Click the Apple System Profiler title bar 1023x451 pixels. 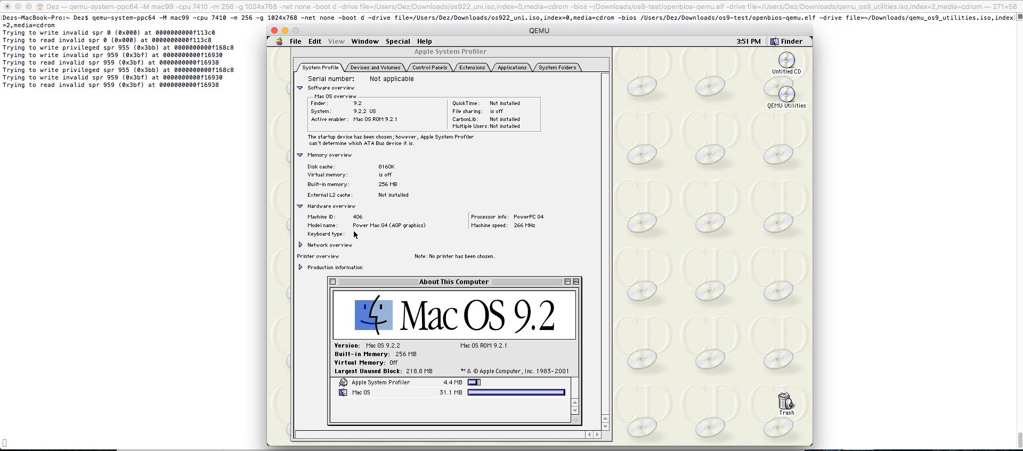[450, 52]
